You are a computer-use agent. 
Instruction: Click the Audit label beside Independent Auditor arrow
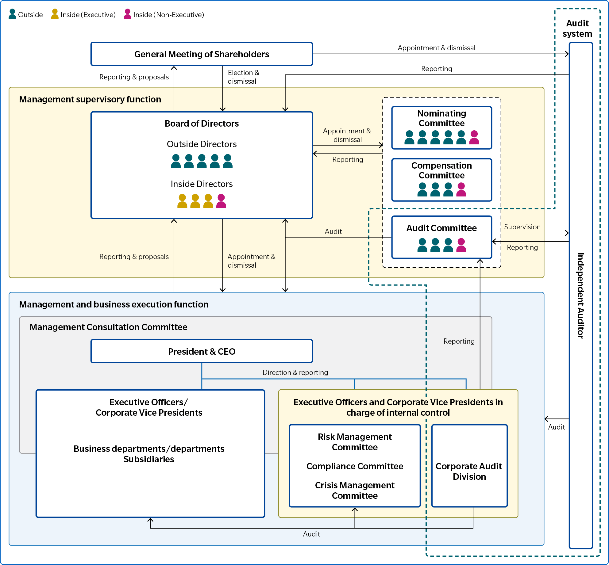tap(556, 427)
